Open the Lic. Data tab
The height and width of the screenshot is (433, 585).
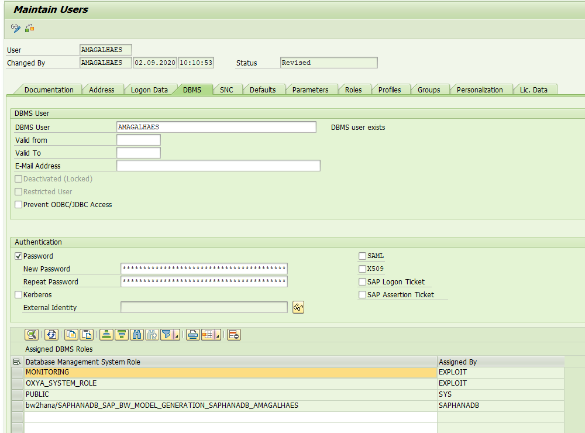(x=534, y=90)
